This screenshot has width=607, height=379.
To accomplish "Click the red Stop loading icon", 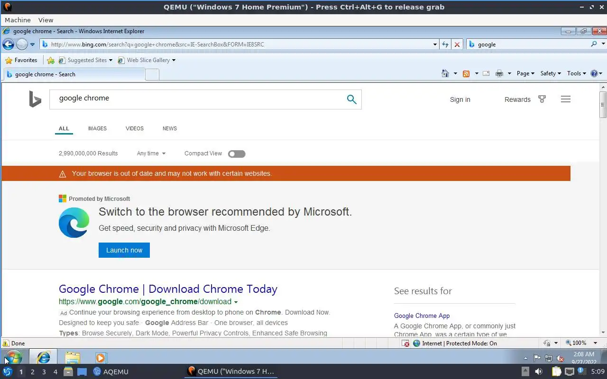I will tap(457, 45).
